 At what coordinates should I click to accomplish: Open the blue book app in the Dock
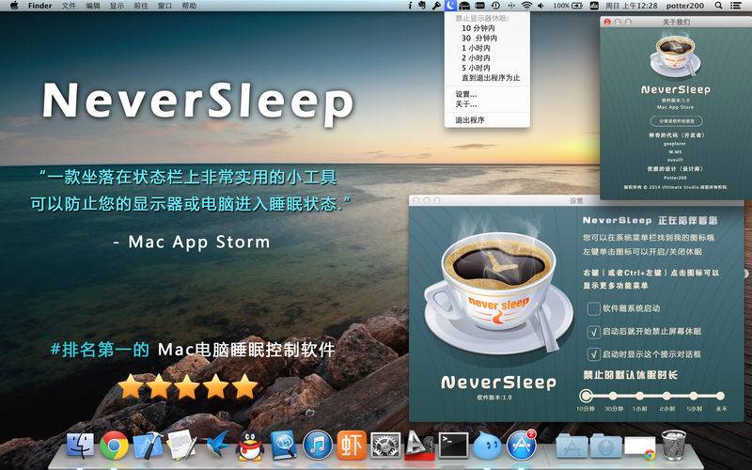pyautogui.click(x=284, y=445)
